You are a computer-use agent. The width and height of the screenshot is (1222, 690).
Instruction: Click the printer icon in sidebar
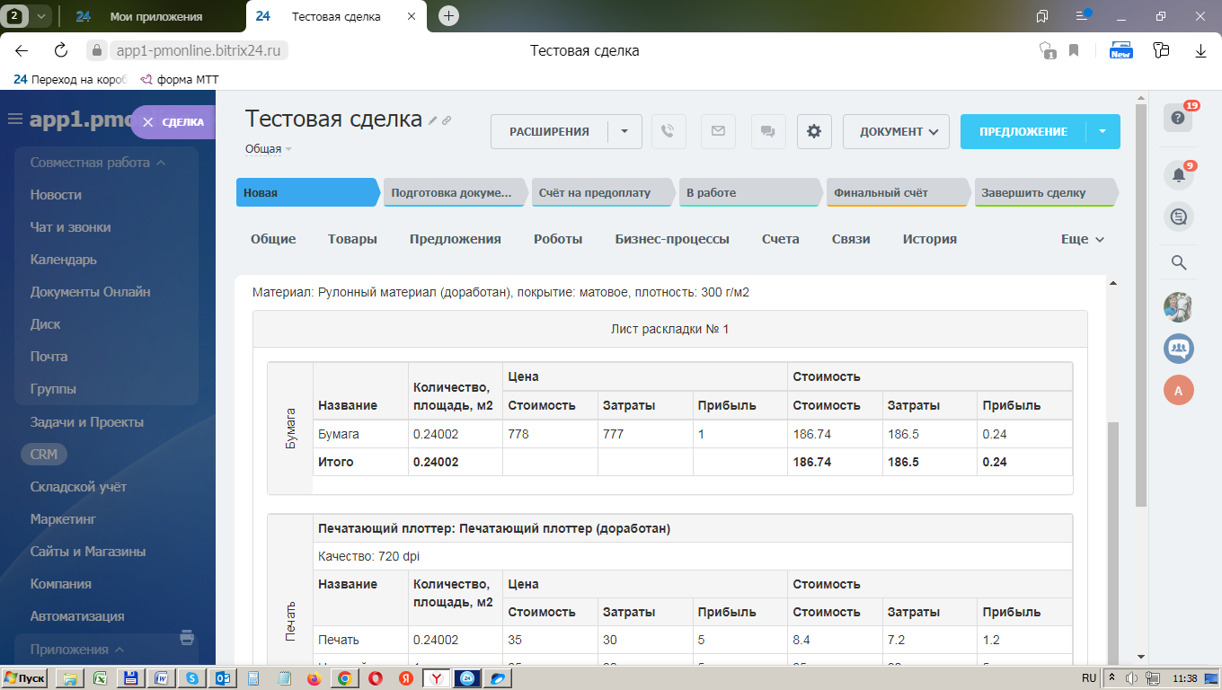click(x=187, y=638)
